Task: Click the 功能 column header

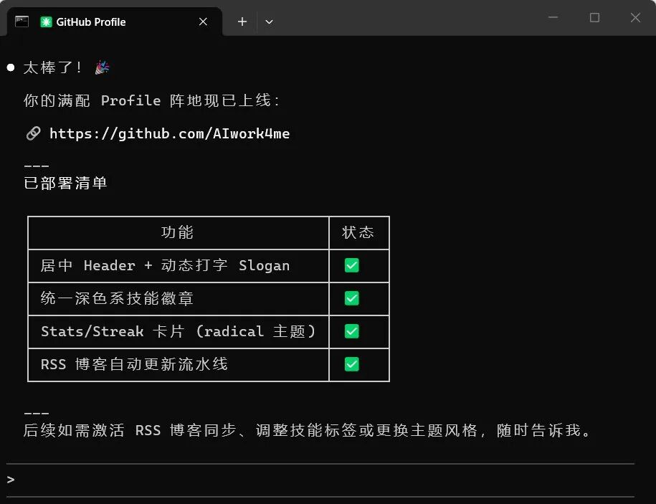Action: pyautogui.click(x=178, y=232)
